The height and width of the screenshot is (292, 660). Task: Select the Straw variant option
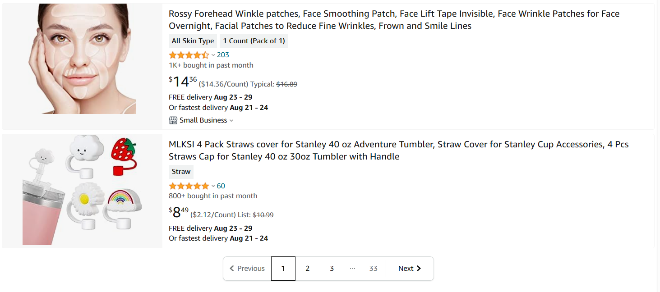(181, 172)
